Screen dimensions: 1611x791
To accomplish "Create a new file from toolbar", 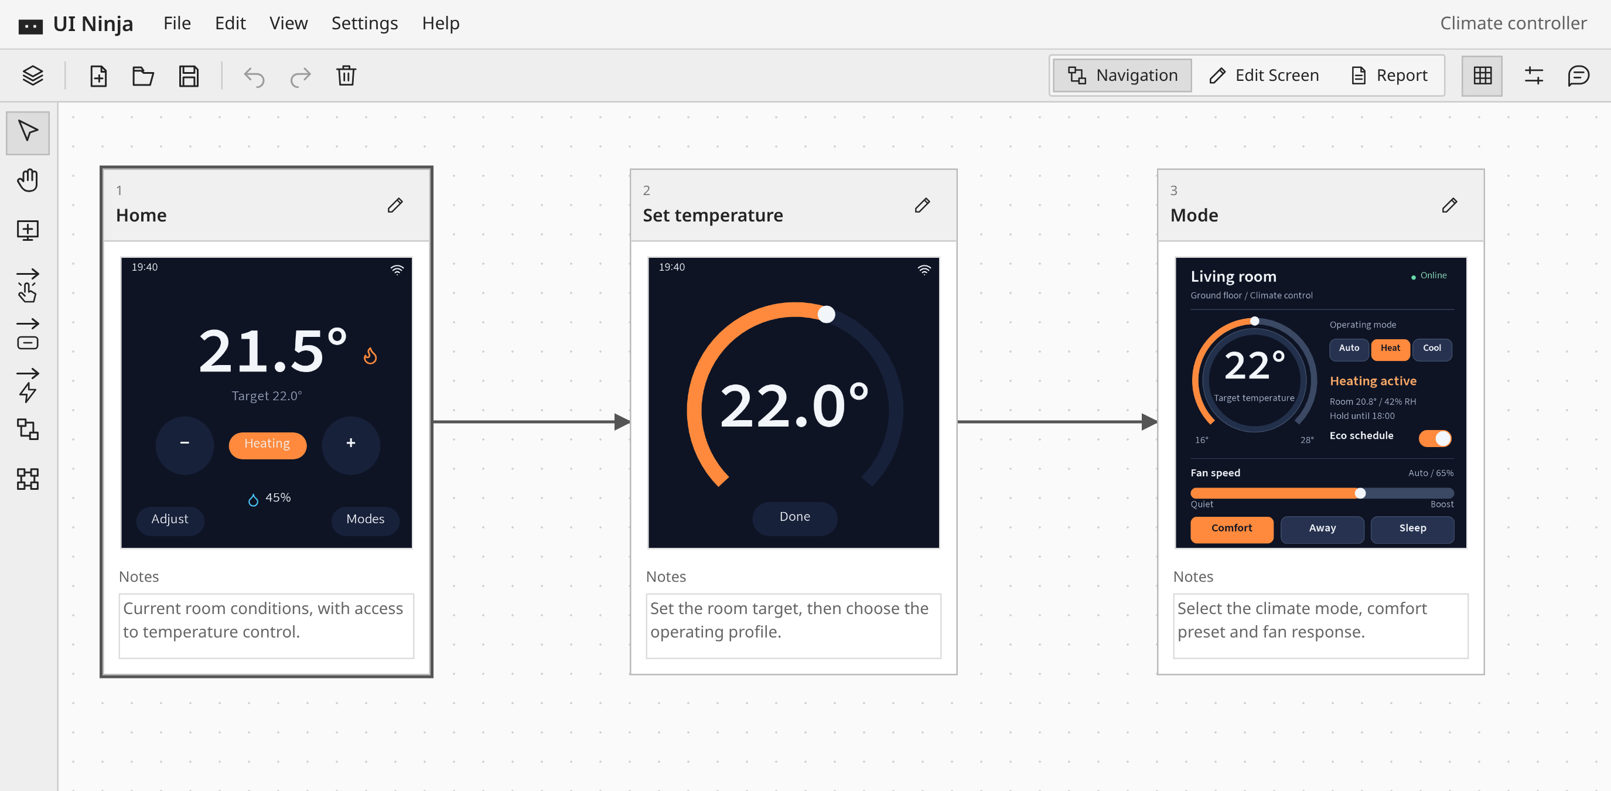I will coord(98,76).
